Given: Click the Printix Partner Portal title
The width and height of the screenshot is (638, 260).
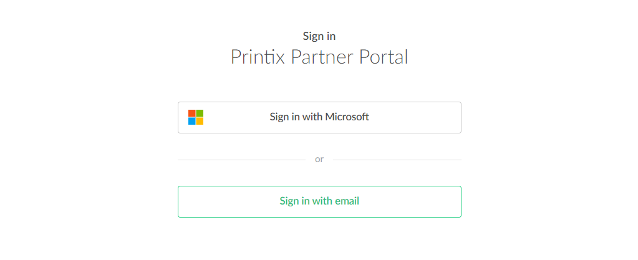Looking at the screenshot, I should [319, 57].
